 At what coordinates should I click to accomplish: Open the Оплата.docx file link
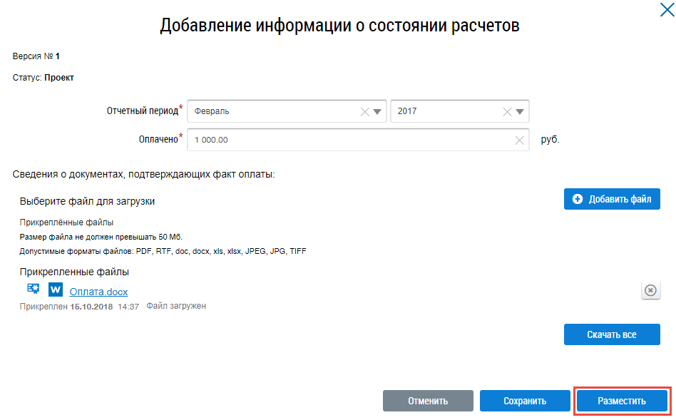(98, 291)
